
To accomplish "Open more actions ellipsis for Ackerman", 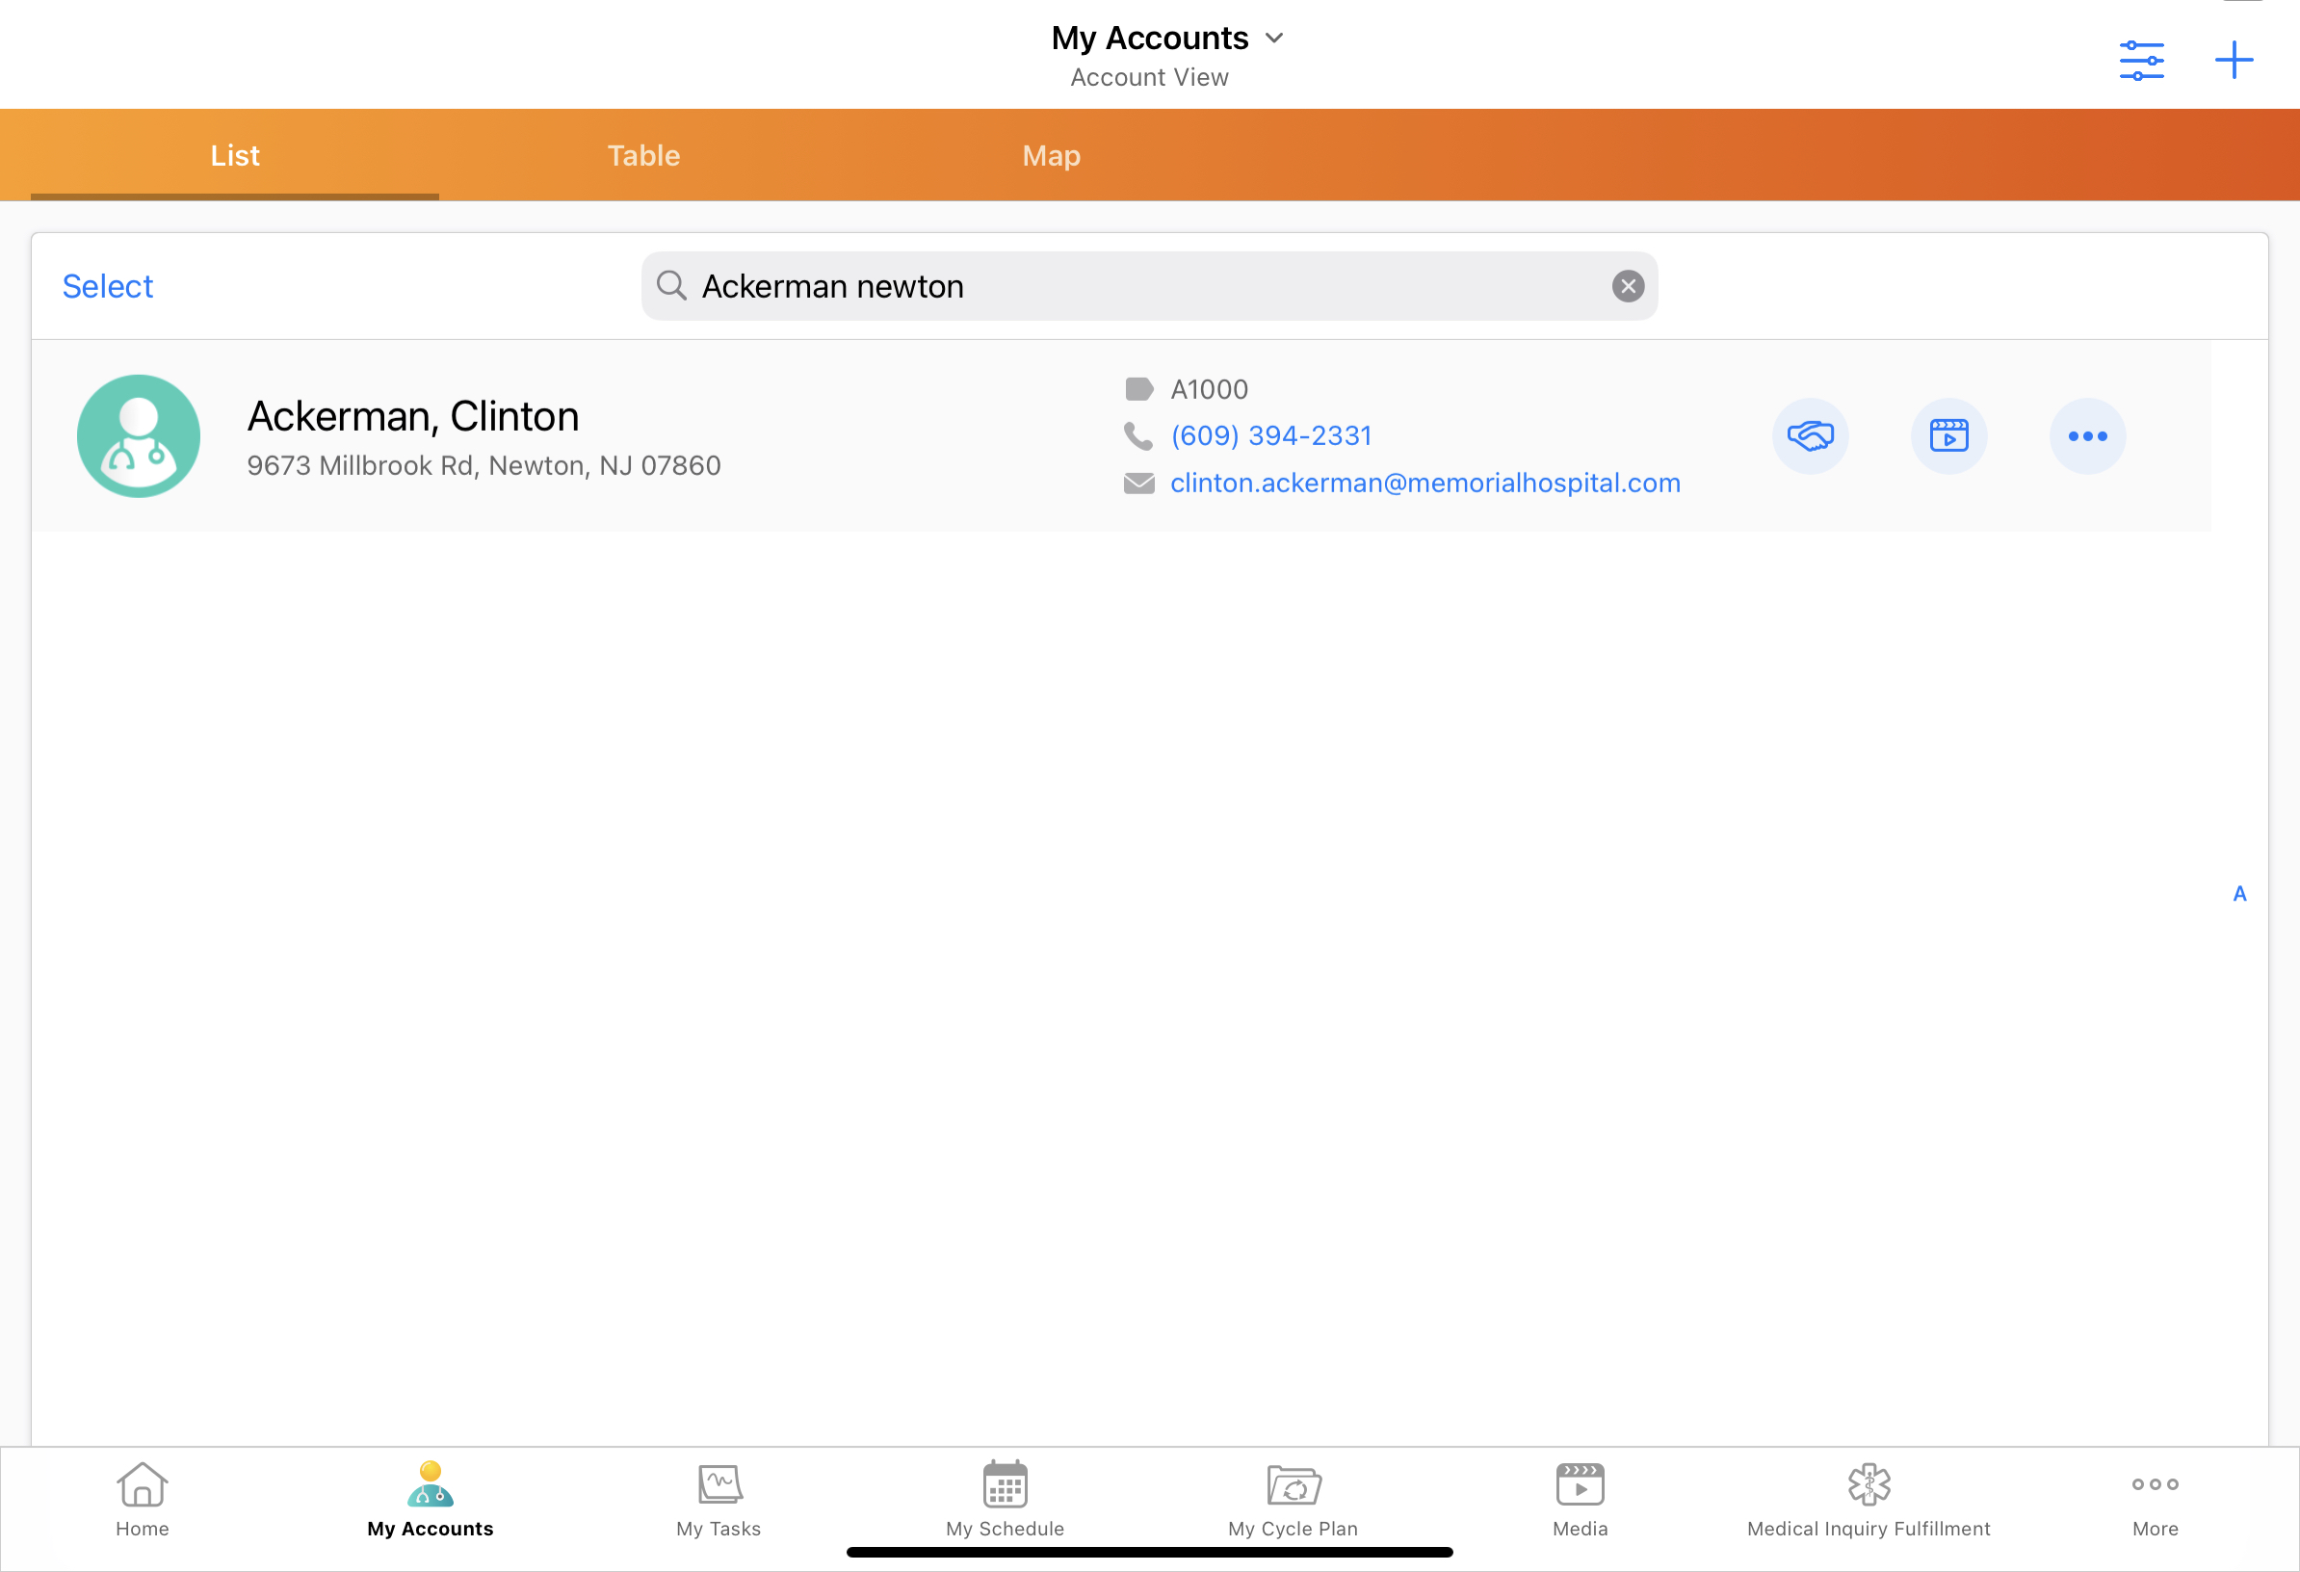I will 2086,435.
